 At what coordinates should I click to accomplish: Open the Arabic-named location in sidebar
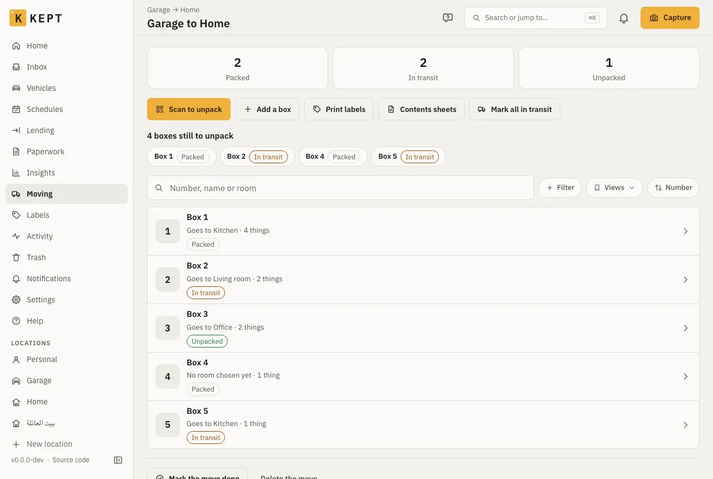click(x=67, y=423)
